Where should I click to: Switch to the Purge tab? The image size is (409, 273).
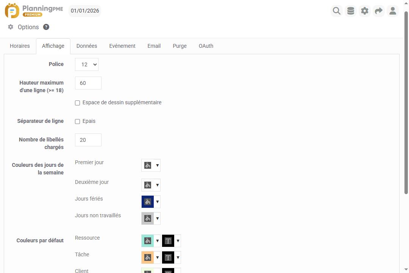point(180,46)
